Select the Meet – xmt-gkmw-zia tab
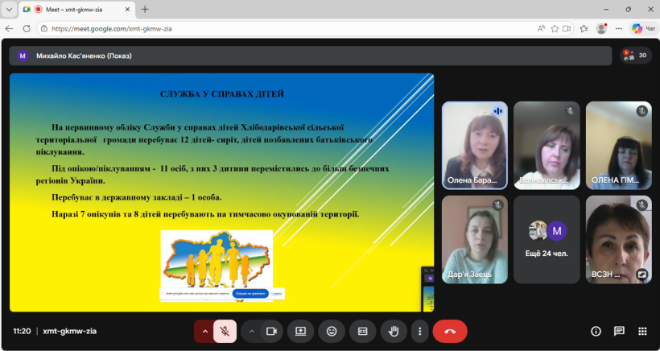660x351 pixels. (77, 10)
